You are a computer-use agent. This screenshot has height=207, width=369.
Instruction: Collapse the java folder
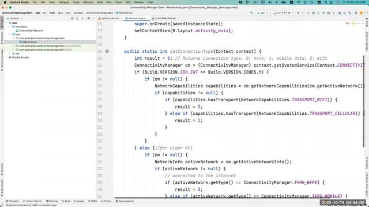(10, 34)
